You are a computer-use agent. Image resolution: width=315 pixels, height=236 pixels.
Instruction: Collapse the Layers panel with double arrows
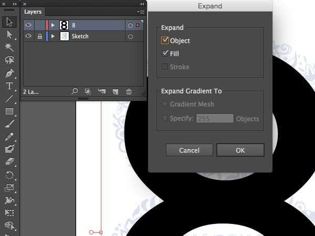point(142,4)
